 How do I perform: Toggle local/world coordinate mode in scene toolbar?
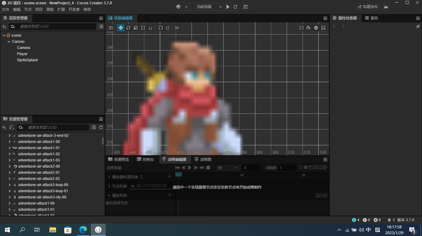(x=168, y=28)
